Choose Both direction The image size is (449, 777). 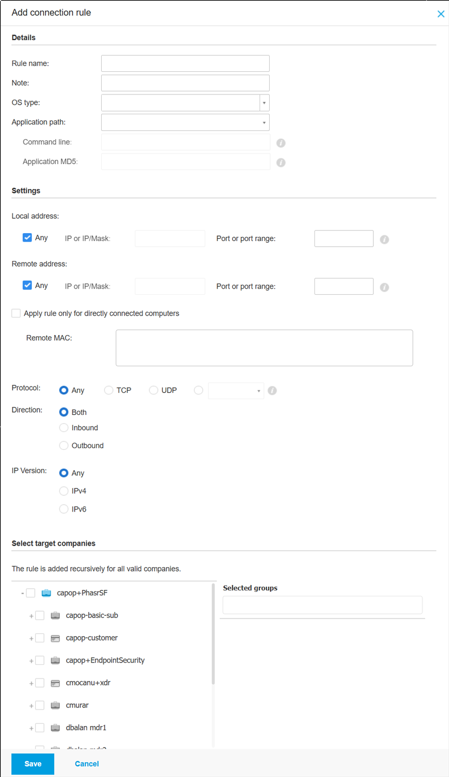tap(64, 412)
